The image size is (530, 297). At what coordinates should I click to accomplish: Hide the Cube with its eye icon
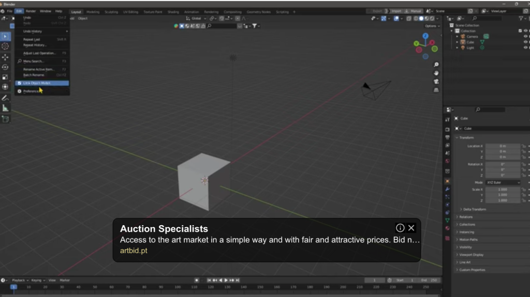[526, 42]
